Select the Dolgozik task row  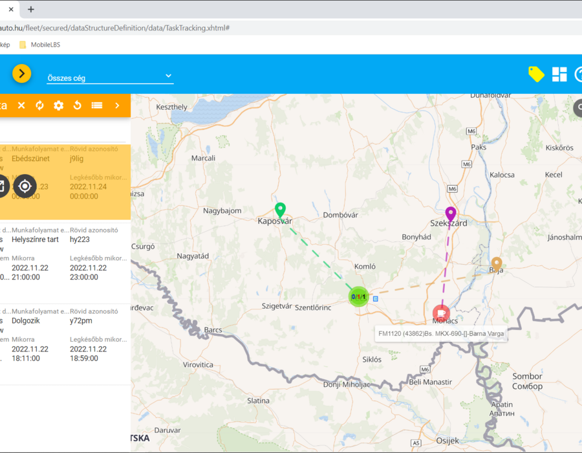pyautogui.click(x=65, y=344)
